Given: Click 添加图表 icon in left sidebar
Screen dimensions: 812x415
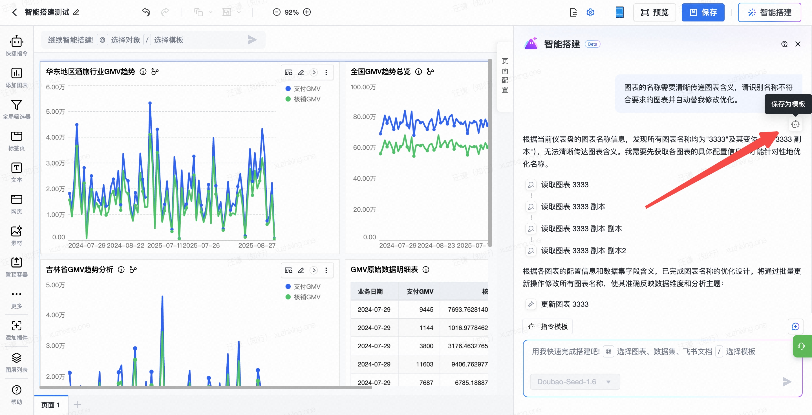Looking at the screenshot, I should pyautogui.click(x=16, y=73).
